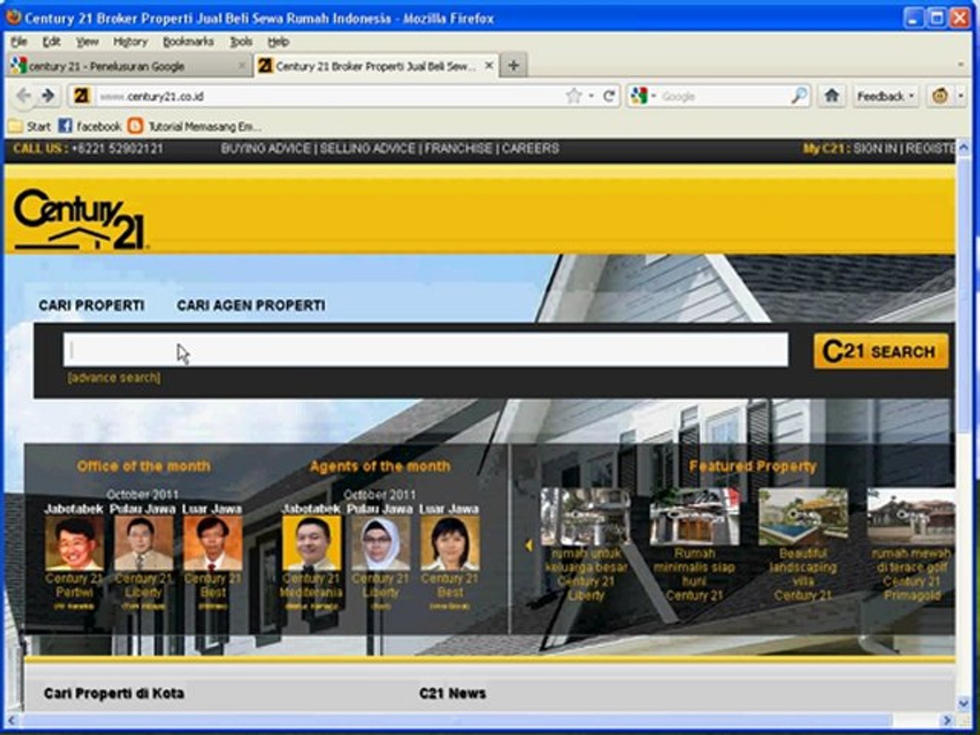
Task: Open the dropdown arrow next to the smiley icon
Action: click(961, 96)
